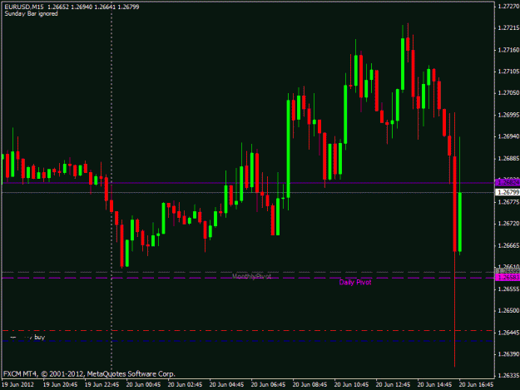Screen dimensions: 520x390
Task: Click the '20 Jun 14:45' time label
Action: click(x=434, y=384)
